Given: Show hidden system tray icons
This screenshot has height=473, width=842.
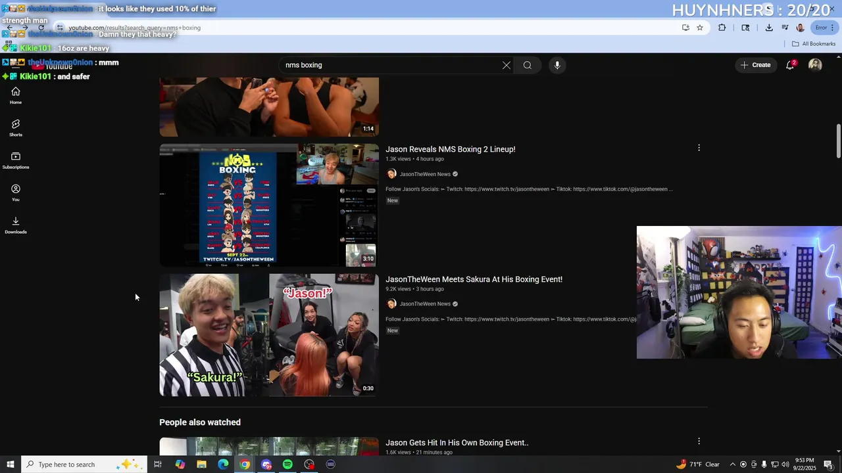Looking at the screenshot, I should tap(733, 464).
